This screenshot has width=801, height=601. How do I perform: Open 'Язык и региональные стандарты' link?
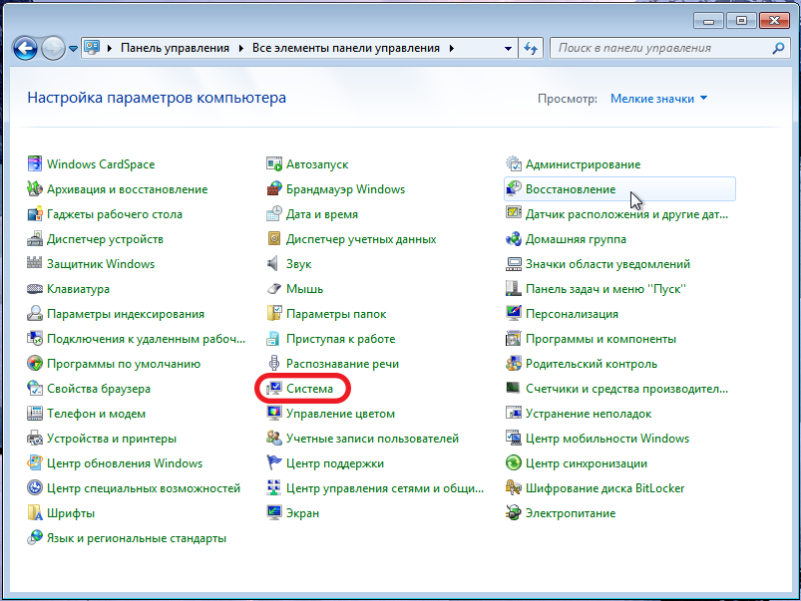coord(137,538)
